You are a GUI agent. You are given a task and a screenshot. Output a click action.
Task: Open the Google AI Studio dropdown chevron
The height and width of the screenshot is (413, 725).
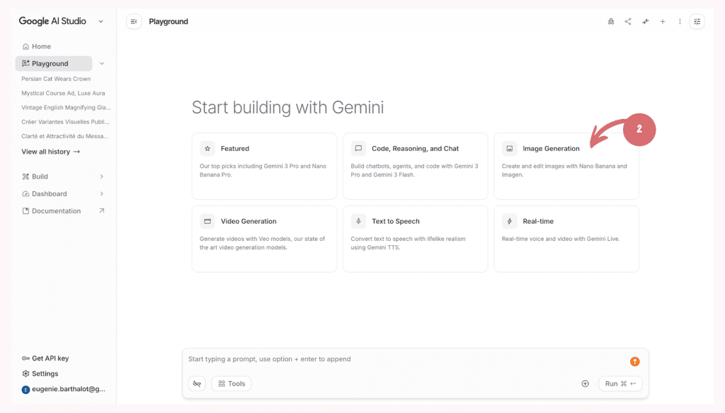[x=101, y=21]
